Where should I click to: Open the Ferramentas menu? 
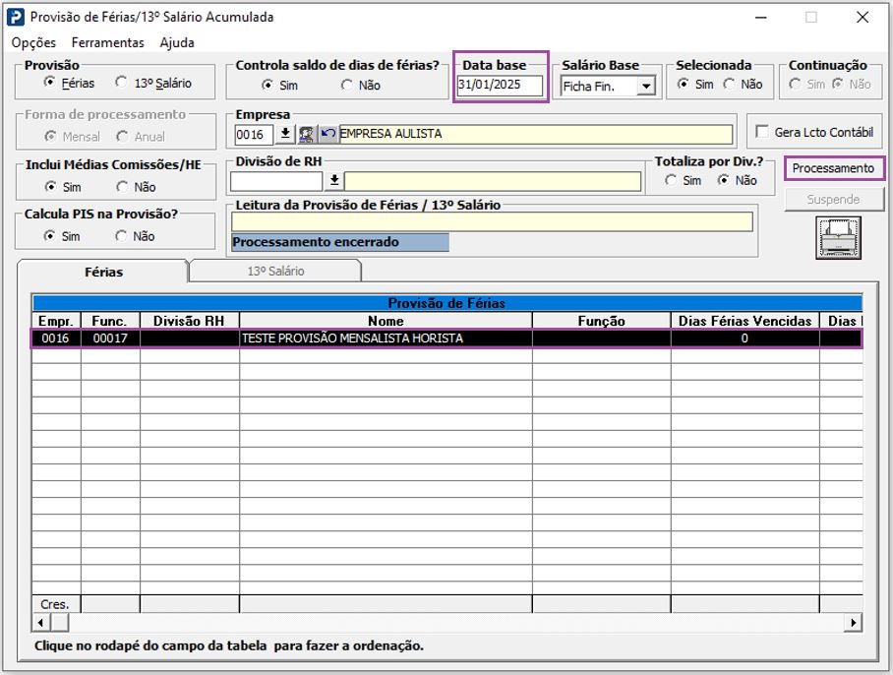tap(107, 43)
